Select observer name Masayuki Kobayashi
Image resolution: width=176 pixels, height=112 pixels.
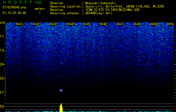100,3
